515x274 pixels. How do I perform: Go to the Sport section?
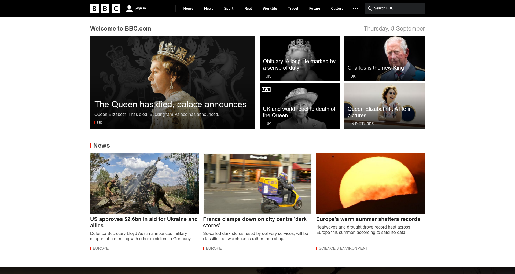point(229,9)
